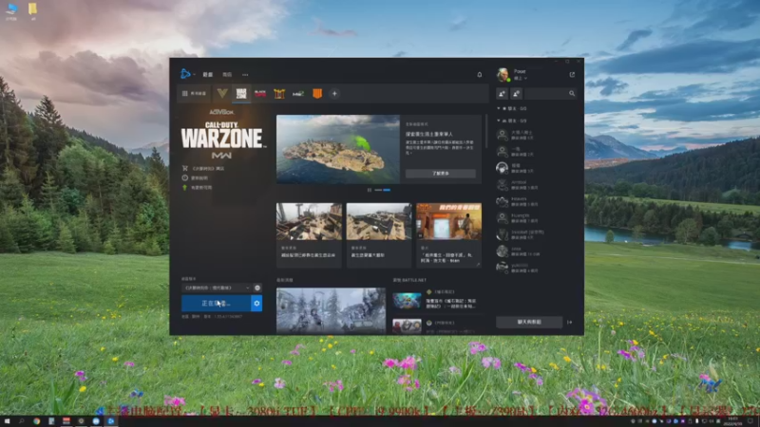The image size is (760, 427).
Task: Open the desktop folder icon
Action: click(32, 10)
